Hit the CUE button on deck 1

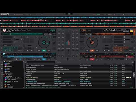[39, 50]
